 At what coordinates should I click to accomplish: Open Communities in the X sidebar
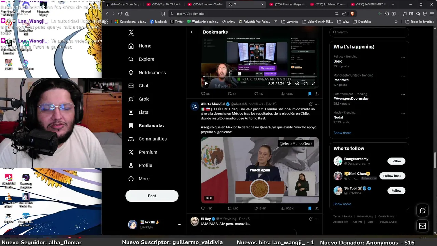click(147, 139)
